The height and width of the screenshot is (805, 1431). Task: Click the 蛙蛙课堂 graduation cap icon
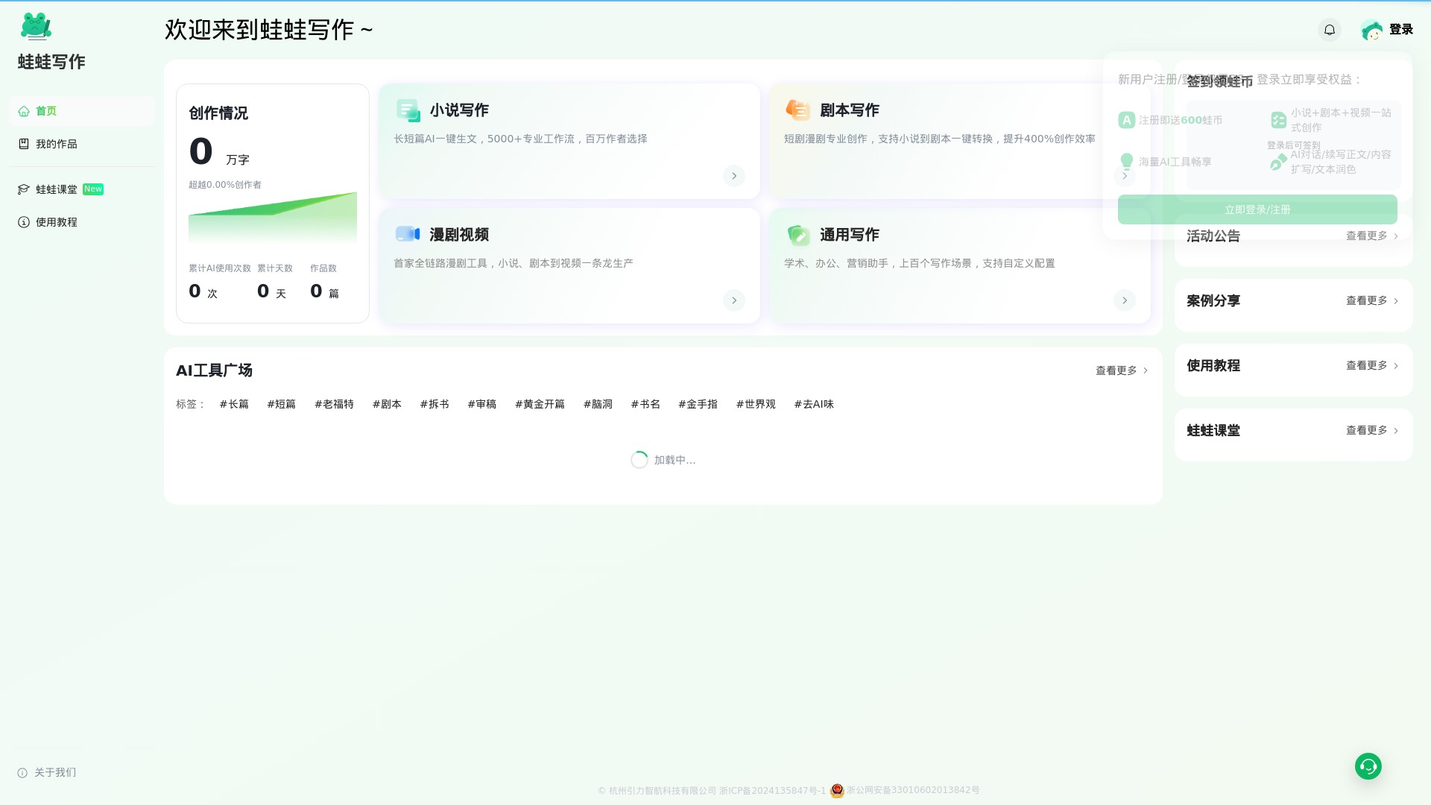[24, 189]
